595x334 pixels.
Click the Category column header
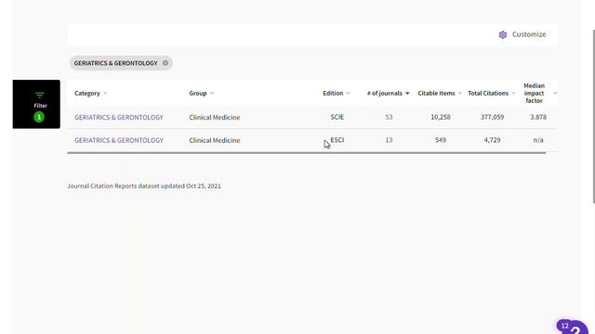point(86,93)
